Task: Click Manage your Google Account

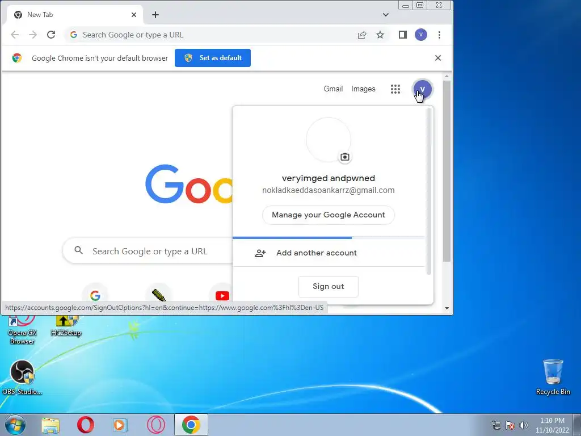Action: click(329, 215)
